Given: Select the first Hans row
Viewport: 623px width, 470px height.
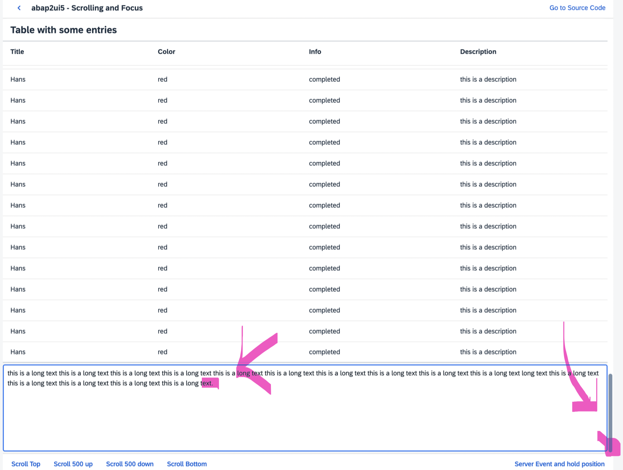Looking at the screenshot, I should click(x=18, y=79).
